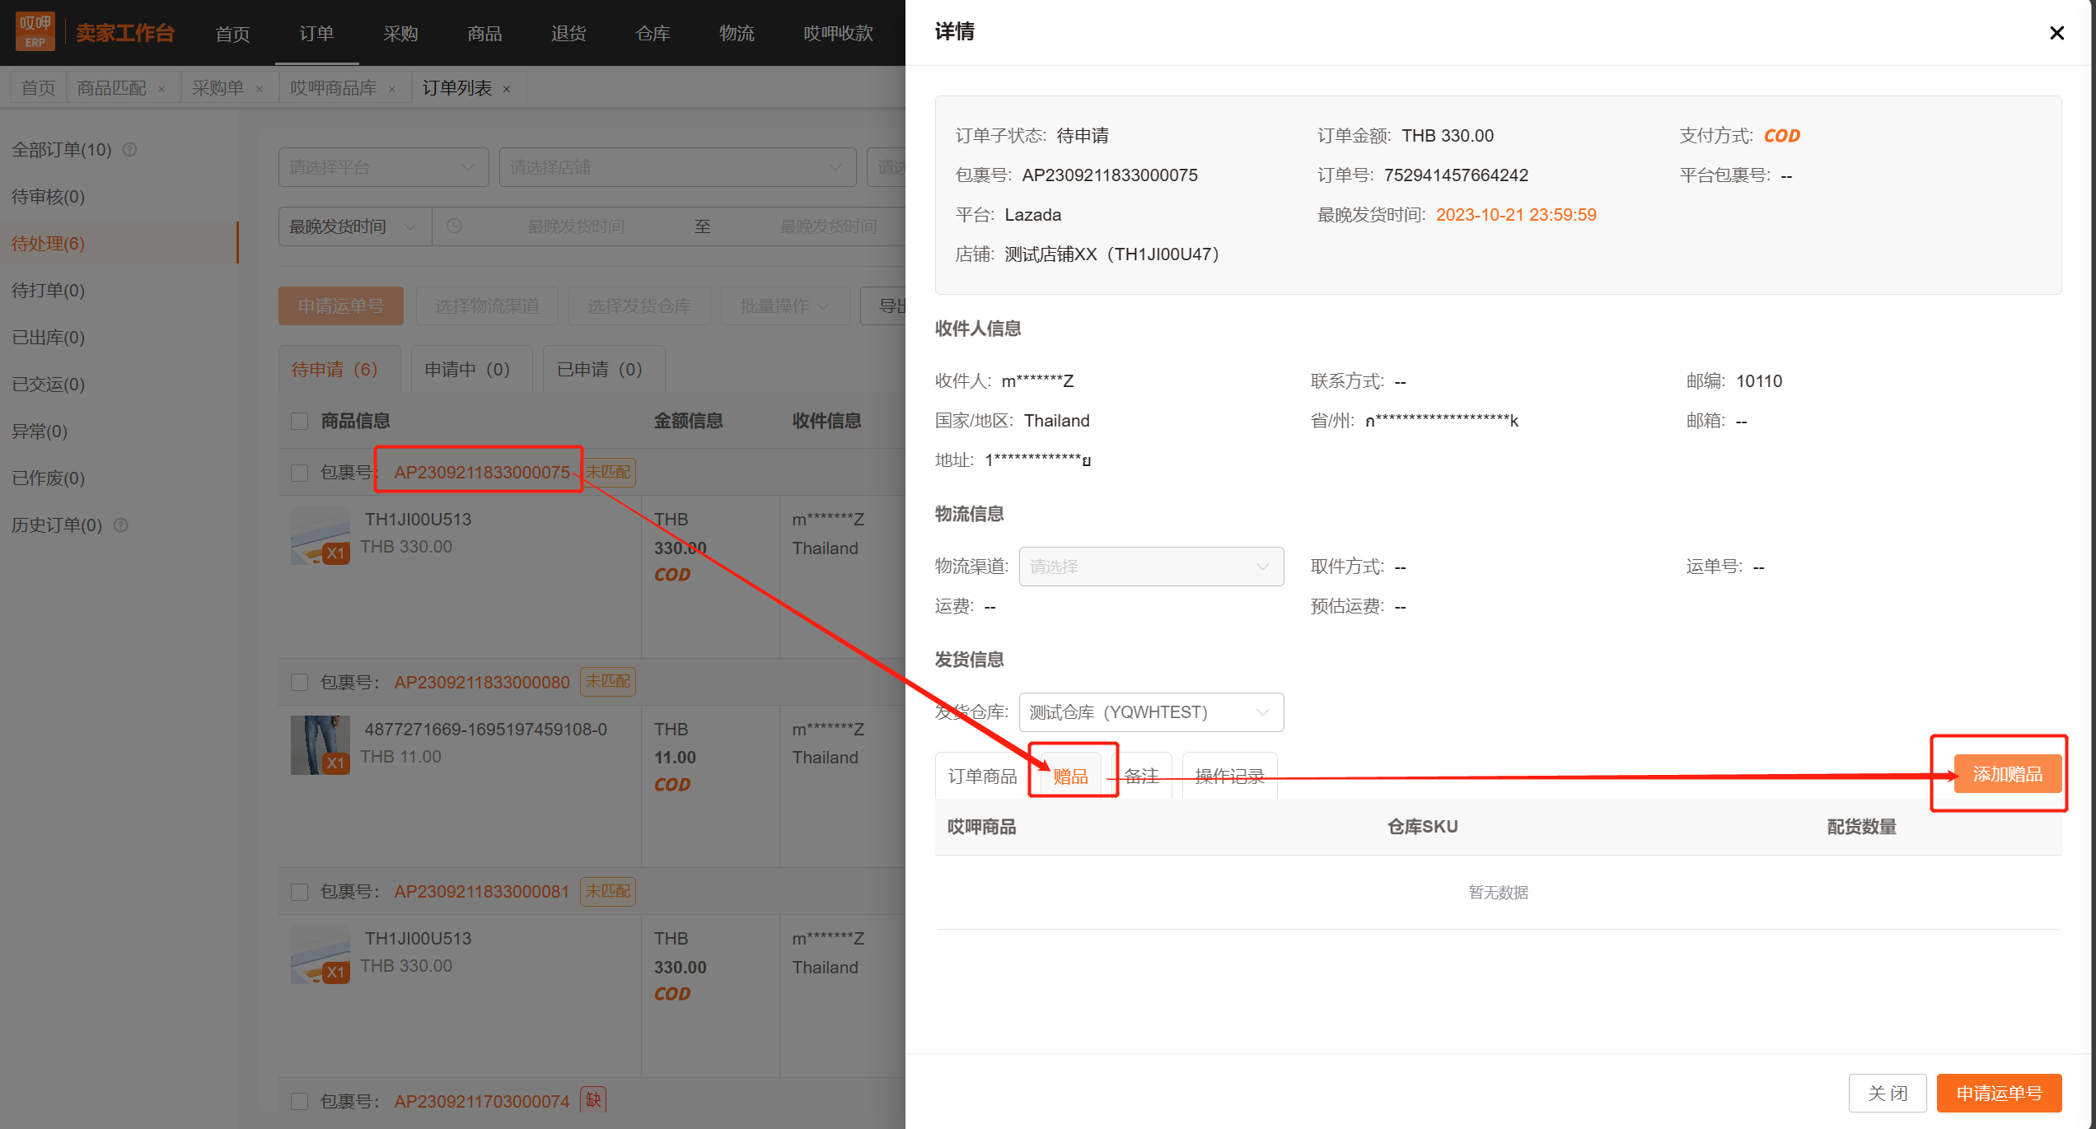2096x1129 pixels.
Task: Open the 物流渠道 dropdown
Action: [x=1151, y=567]
